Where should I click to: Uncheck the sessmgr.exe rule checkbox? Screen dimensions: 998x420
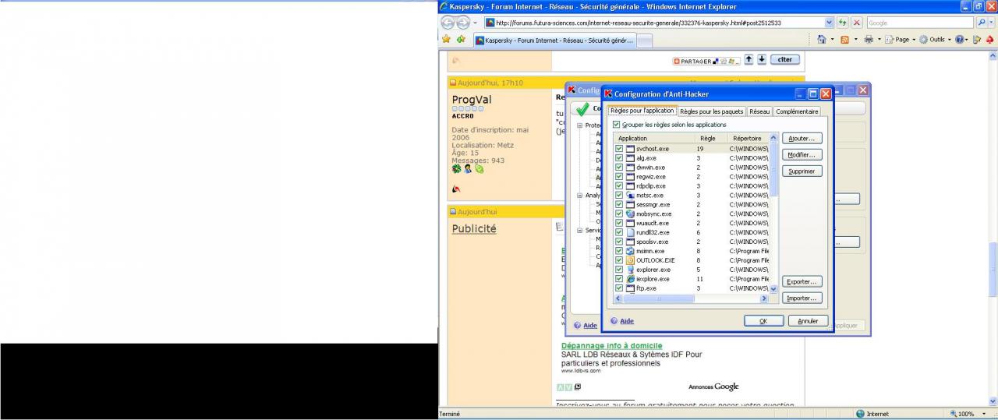pos(619,204)
